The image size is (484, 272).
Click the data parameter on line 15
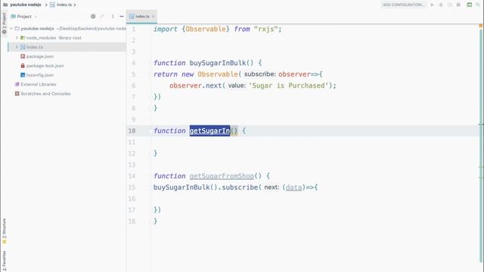293,187
